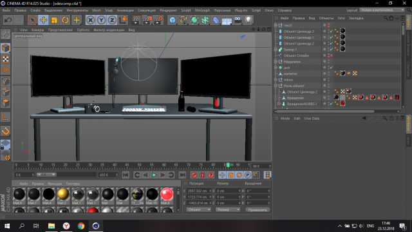Open the Файл menu in main menu bar
This screenshot has width=412, height=232.
[x=6, y=10]
